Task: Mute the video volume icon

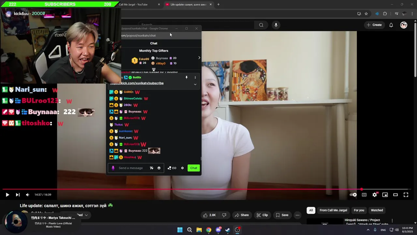Action: [27, 195]
